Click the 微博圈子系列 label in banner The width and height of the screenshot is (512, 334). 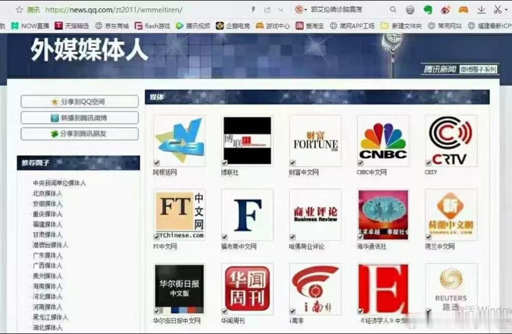click(x=478, y=69)
